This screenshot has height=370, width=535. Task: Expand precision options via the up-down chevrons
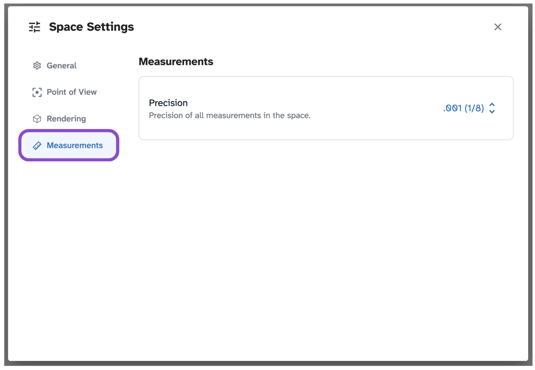(492, 108)
